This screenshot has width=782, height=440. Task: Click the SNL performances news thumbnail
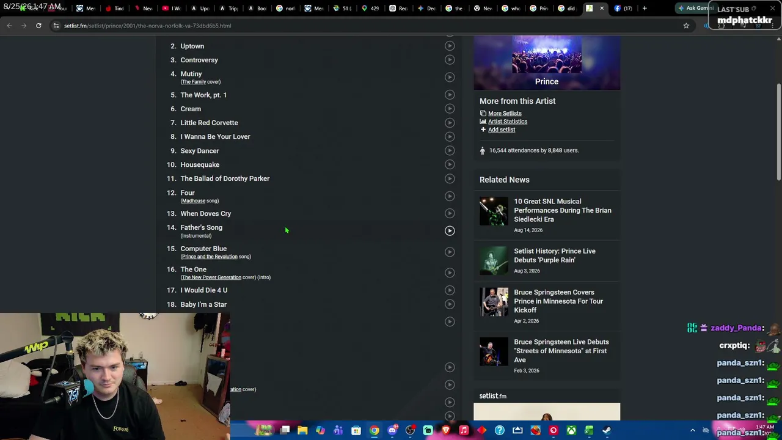pyautogui.click(x=494, y=211)
